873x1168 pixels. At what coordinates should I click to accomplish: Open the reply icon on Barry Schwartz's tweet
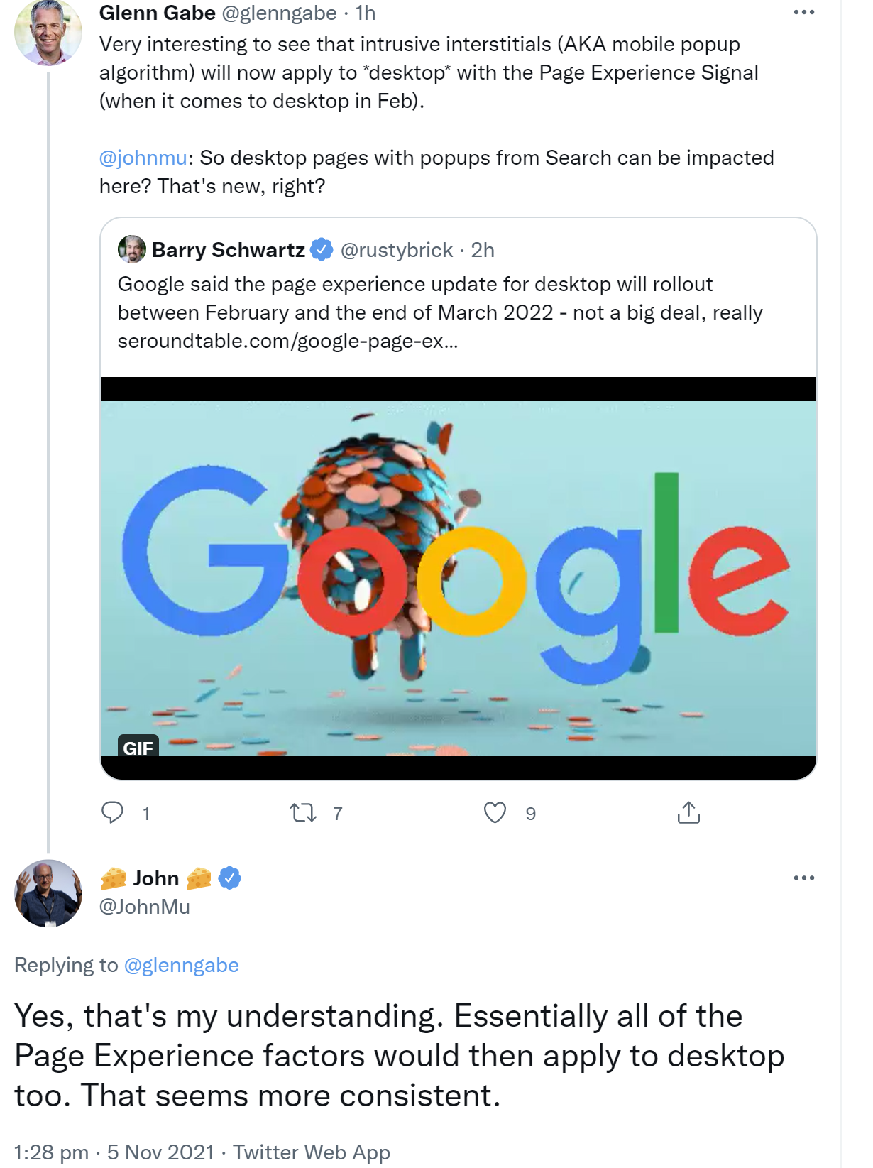click(x=114, y=811)
